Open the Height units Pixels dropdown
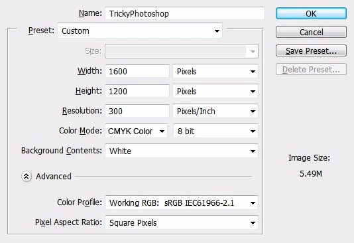The height and width of the screenshot is (243, 354). pos(215,92)
